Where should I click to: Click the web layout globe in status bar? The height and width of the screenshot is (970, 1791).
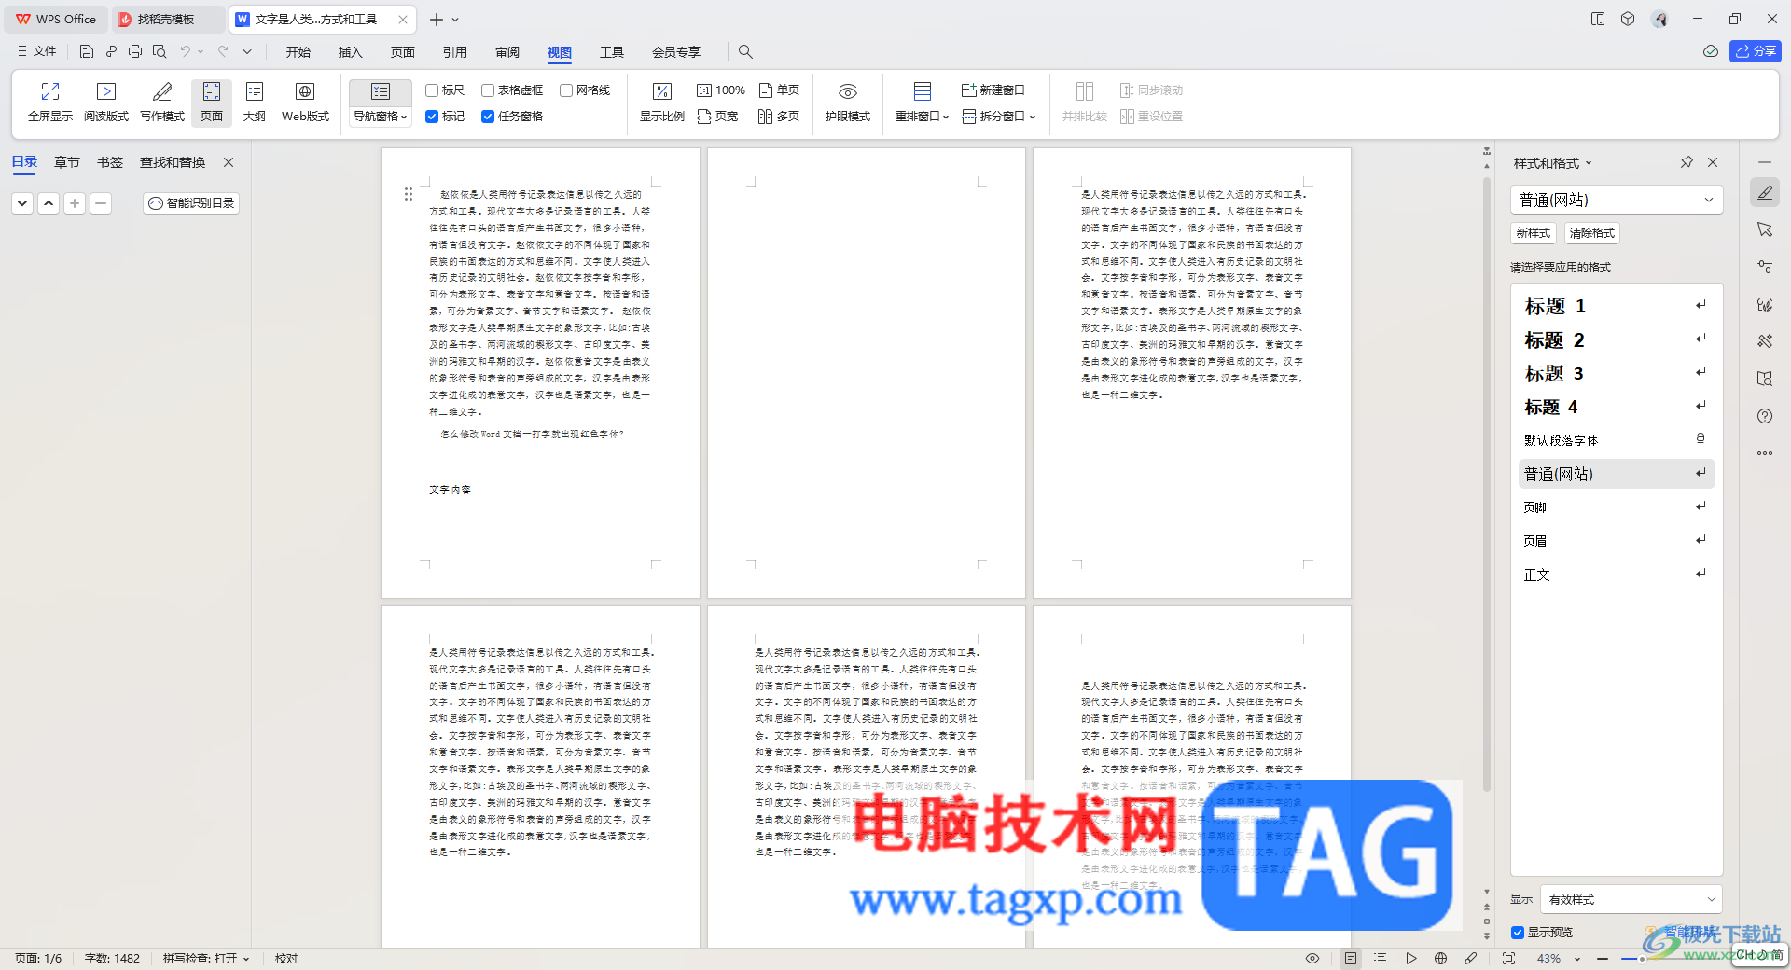tap(1440, 958)
